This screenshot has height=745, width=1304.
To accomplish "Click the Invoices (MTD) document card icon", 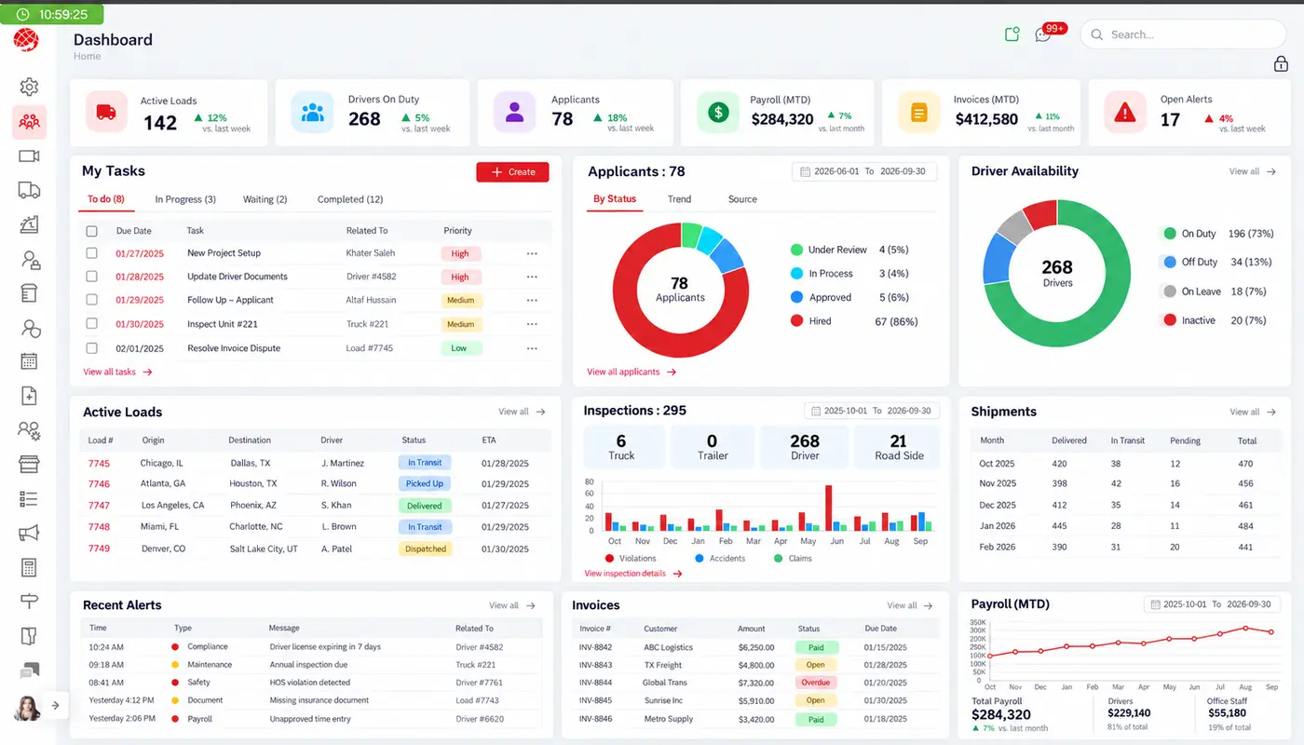I will [919, 112].
